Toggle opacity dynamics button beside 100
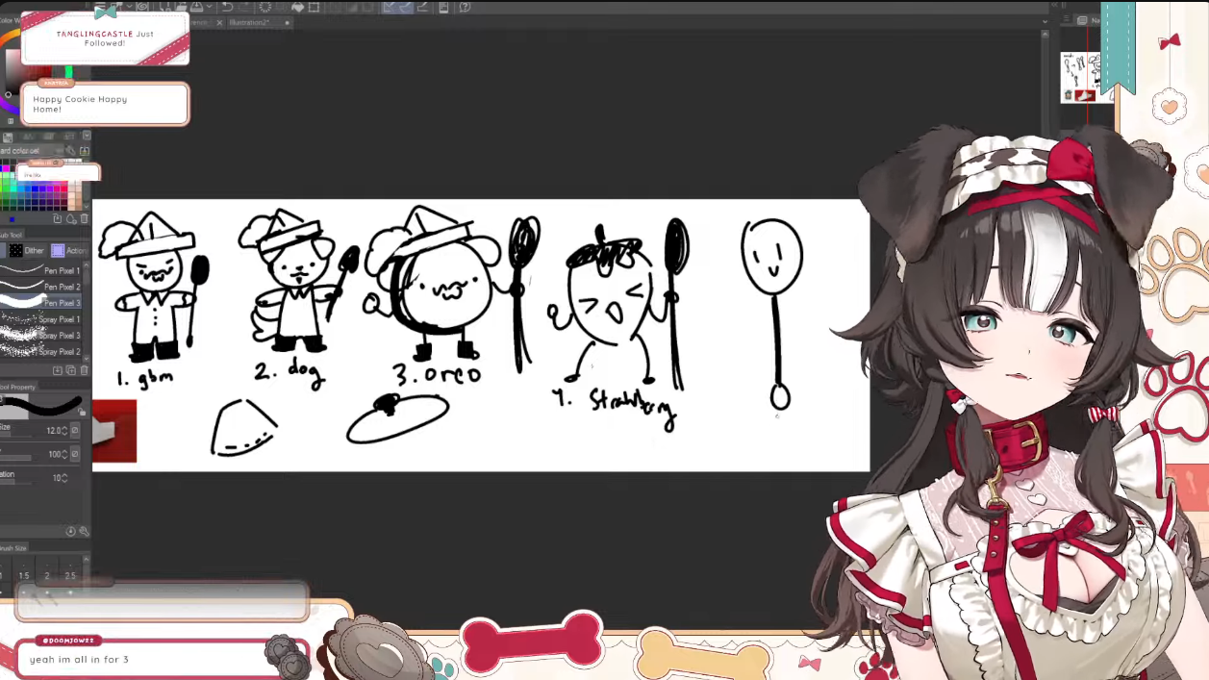The image size is (1209, 680). tap(75, 454)
